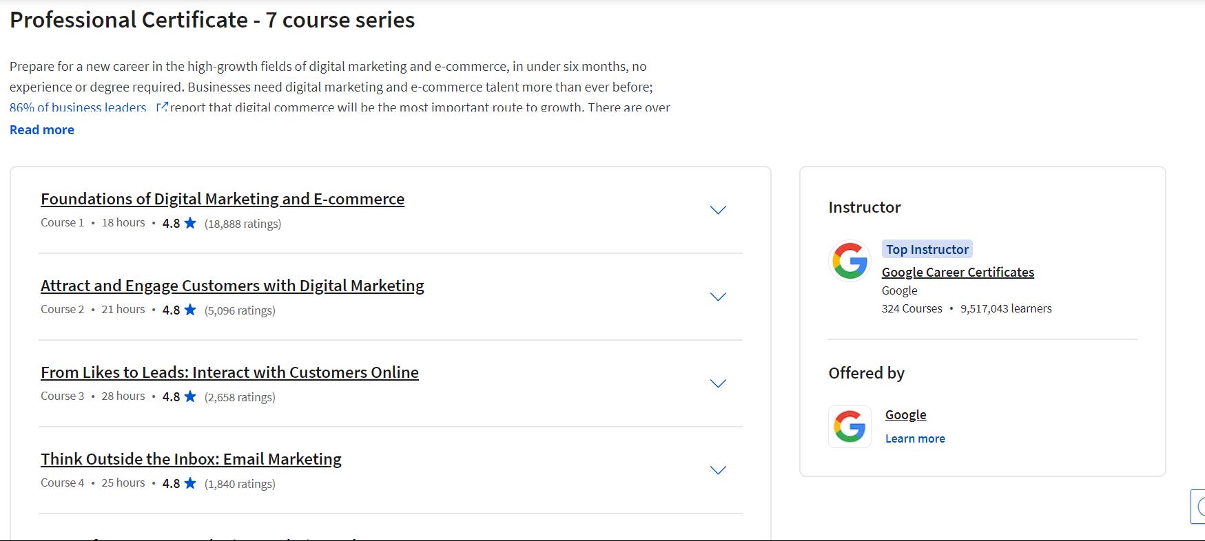Screen dimensions: 1205x541
Task: Click Google logo beside Top Instructor
Action: 849,261
